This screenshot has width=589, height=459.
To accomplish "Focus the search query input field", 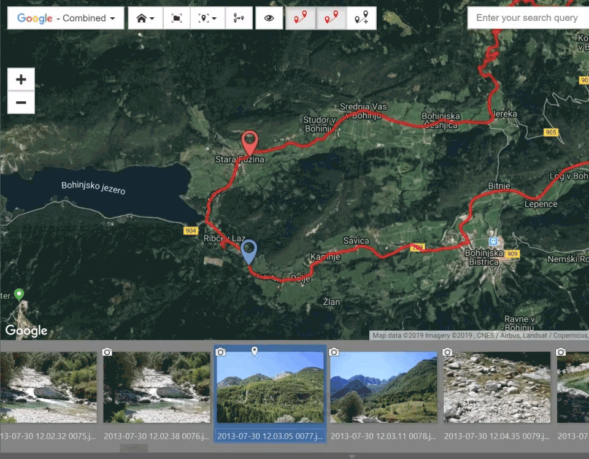I will [528, 18].
